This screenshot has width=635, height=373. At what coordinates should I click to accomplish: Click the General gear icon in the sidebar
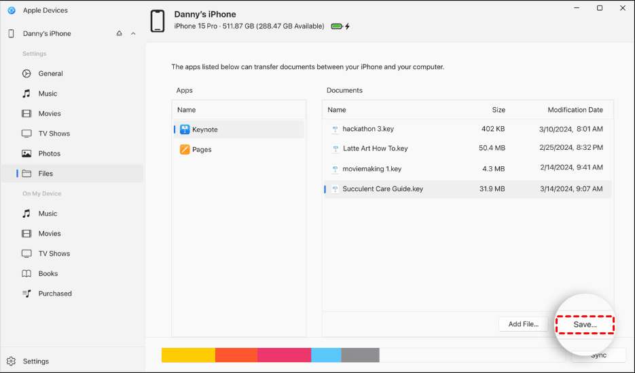(x=26, y=74)
